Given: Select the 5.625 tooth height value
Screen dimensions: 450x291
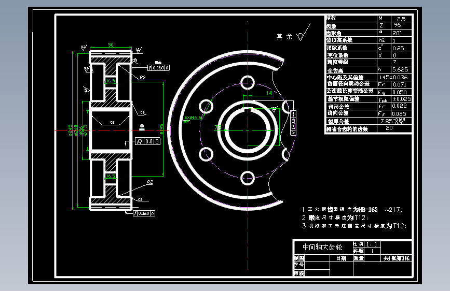Looking at the screenshot, I should coord(400,69).
